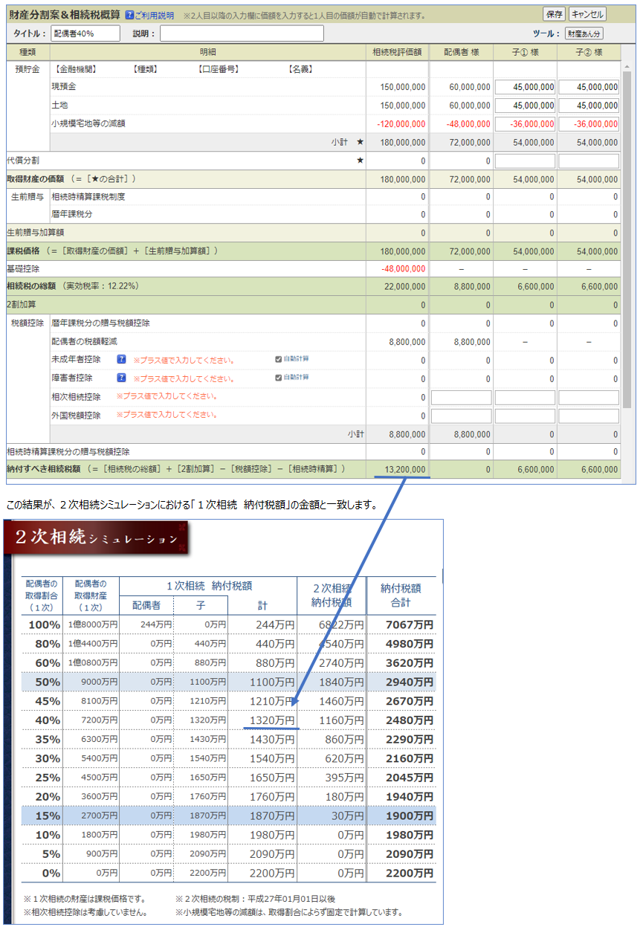Screen dimensions: 643x930
Task: Open the 障害者控除 help icon
Action: [x=121, y=378]
